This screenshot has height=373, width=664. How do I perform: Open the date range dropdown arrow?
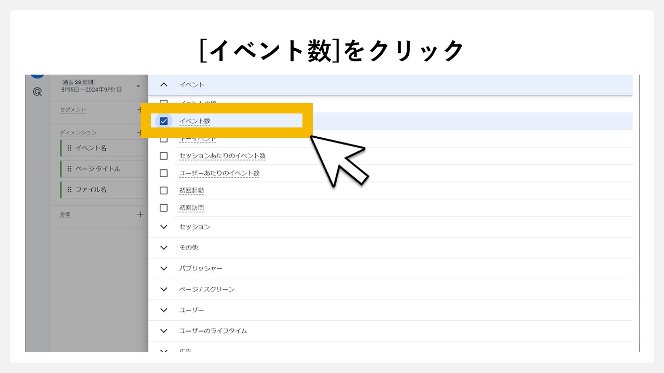pyautogui.click(x=137, y=87)
